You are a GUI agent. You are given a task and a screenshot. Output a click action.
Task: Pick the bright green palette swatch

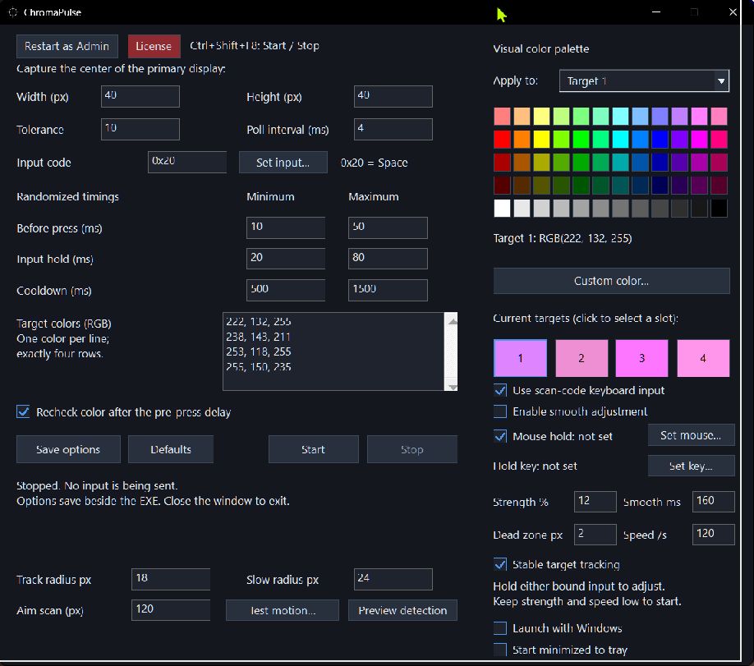tap(581, 140)
